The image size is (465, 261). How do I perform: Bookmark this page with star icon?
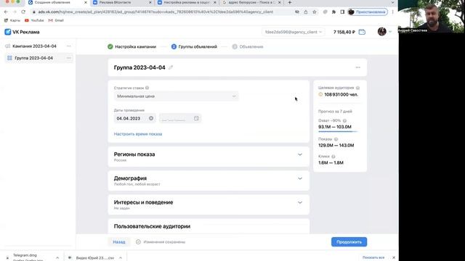[315, 12]
